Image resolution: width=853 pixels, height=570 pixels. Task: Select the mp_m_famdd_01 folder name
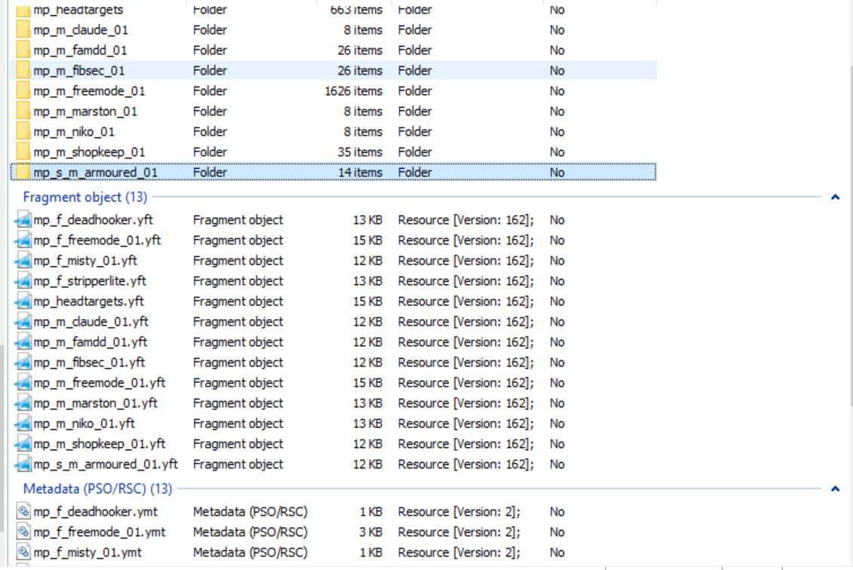(x=80, y=50)
